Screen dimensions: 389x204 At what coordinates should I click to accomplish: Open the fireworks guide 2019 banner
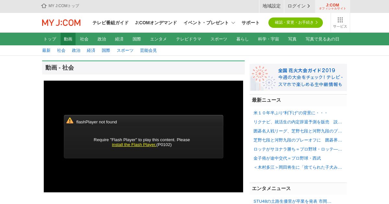coord(298,77)
